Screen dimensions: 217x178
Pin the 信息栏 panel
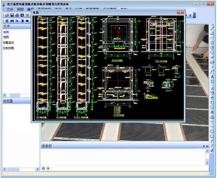click(204, 146)
